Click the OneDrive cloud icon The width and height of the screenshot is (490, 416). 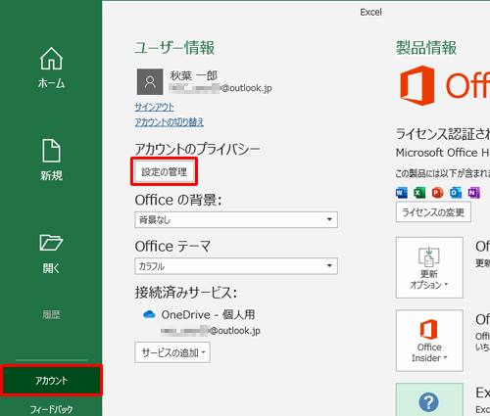pyautogui.click(x=149, y=314)
